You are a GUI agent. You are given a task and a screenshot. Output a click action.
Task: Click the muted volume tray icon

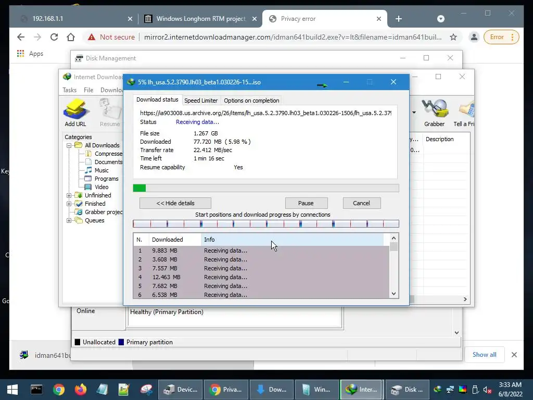click(487, 390)
